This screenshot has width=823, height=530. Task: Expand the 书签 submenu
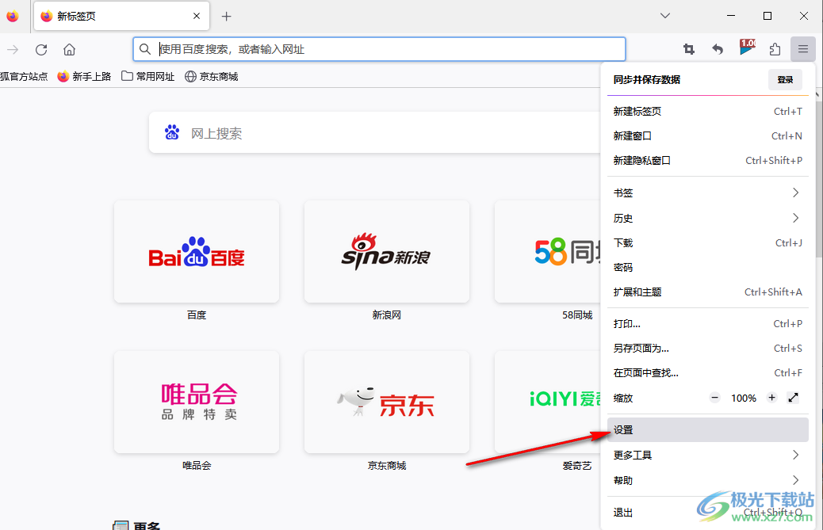(707, 193)
